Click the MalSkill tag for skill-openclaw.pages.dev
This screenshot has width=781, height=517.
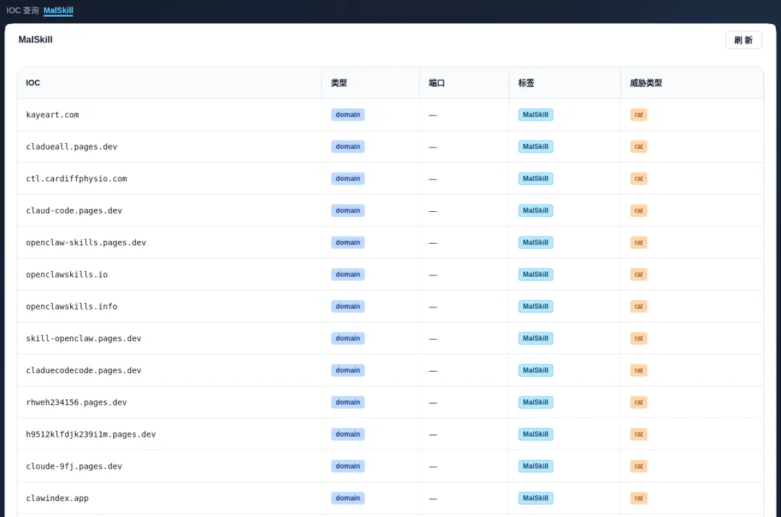(535, 338)
